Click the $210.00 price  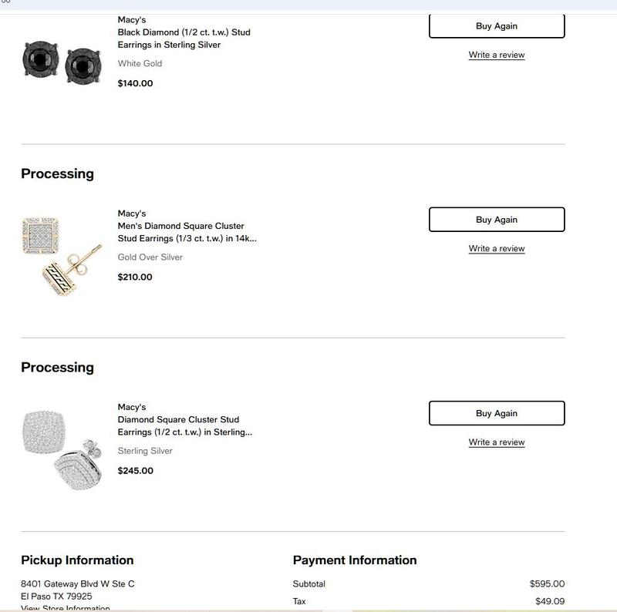pyautogui.click(x=135, y=277)
